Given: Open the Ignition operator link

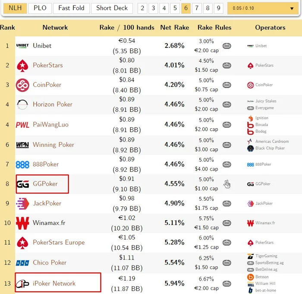Looking at the screenshot, I should (x=261, y=118).
